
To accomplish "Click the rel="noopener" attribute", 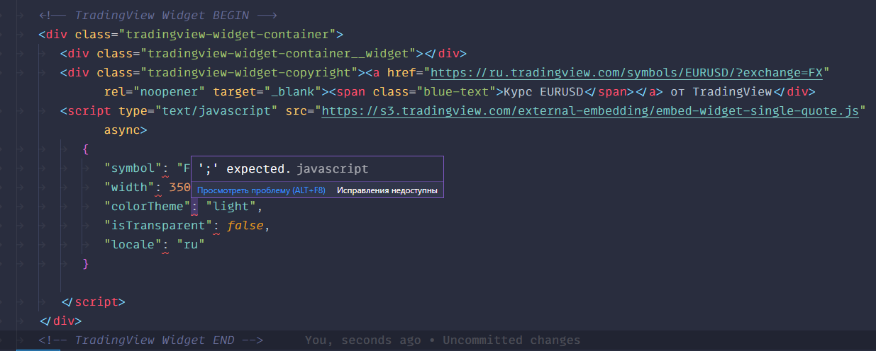I will point(155,91).
